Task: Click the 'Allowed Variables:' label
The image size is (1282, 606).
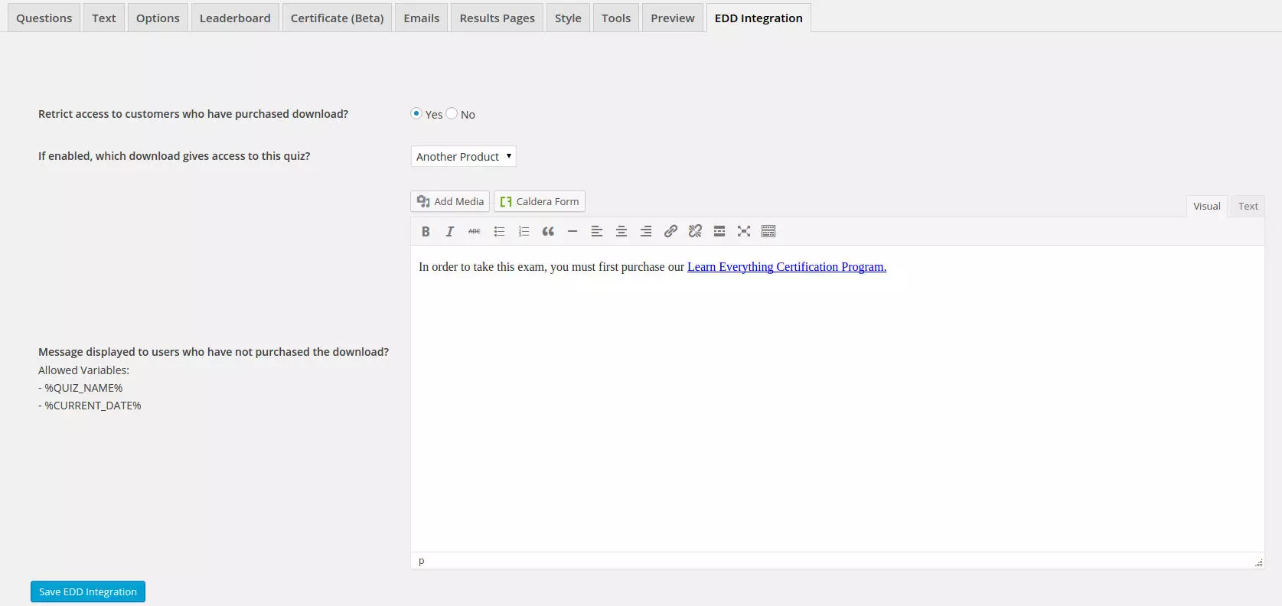Action: tap(84, 370)
